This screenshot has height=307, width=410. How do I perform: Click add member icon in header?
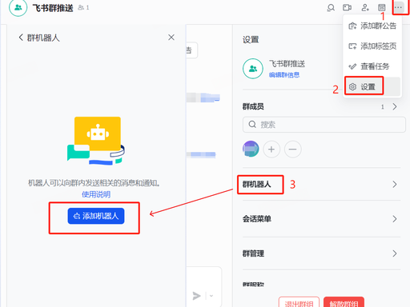click(365, 7)
